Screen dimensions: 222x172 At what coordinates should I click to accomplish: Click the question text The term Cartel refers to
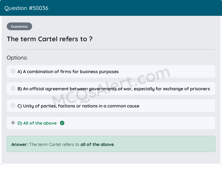click(x=49, y=39)
